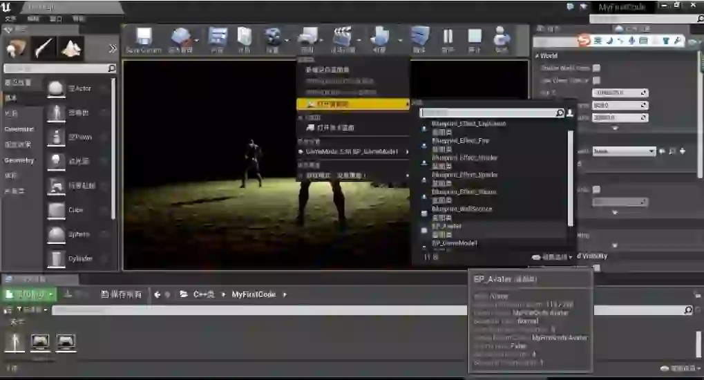The width and height of the screenshot is (704, 380).
Task: Expand the arrow after MyFirstCode breadcrumb
Action: pyautogui.click(x=285, y=294)
